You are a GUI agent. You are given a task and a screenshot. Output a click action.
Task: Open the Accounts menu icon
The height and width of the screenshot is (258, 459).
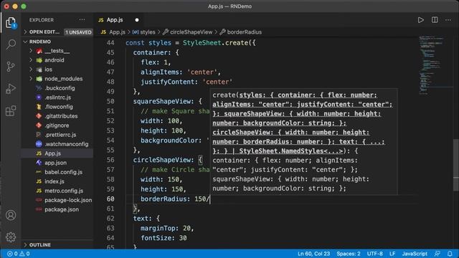pyautogui.click(x=11, y=215)
